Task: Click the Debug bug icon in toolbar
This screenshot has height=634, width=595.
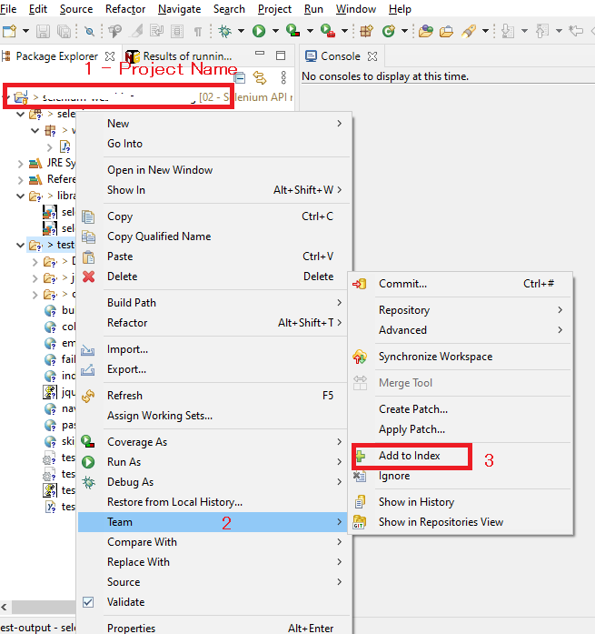Action: pos(225,31)
